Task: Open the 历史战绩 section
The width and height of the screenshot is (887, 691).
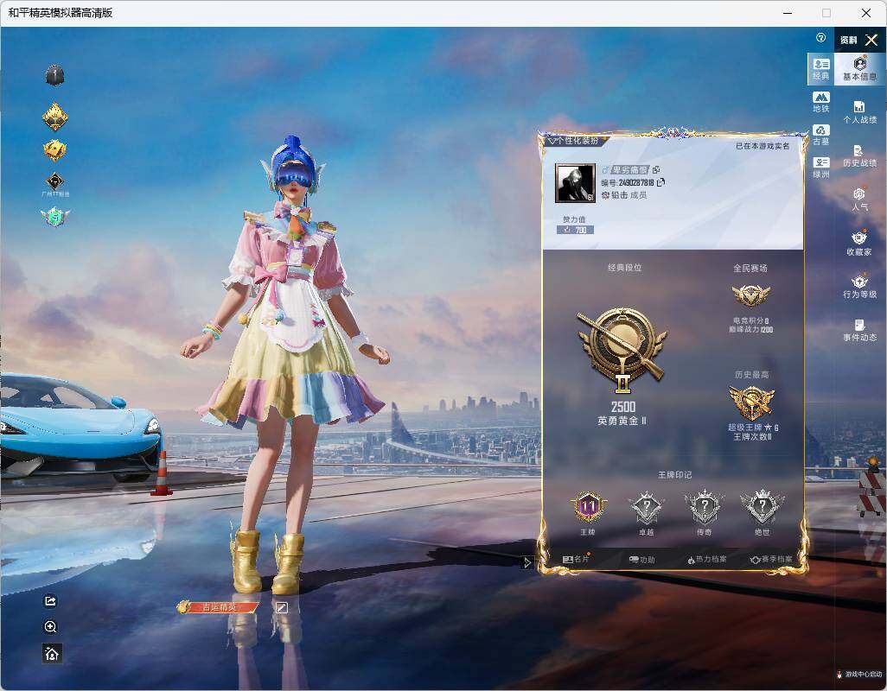Action: point(860,156)
